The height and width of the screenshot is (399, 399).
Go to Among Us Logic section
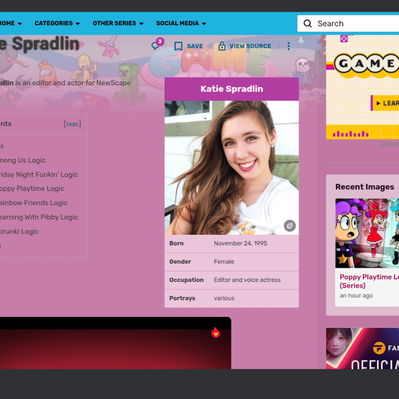point(22,161)
